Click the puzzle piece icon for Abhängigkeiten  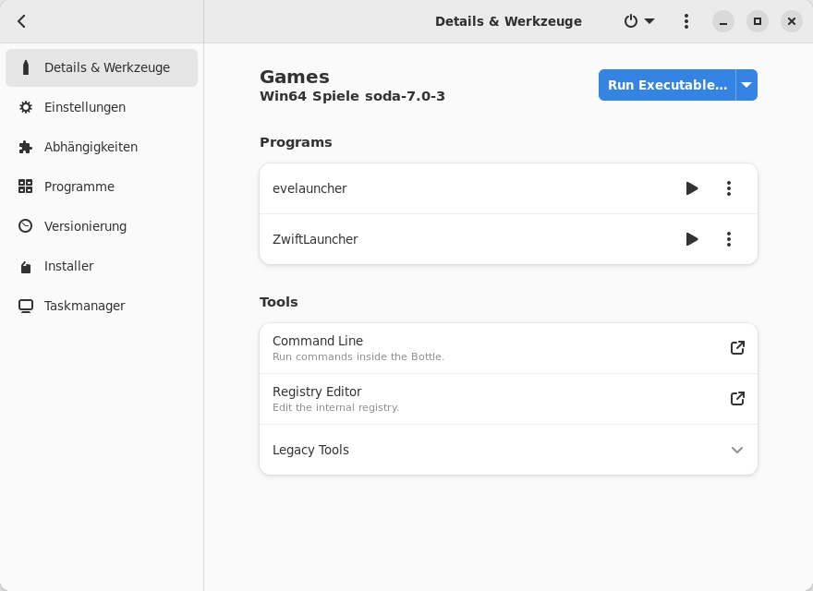tap(26, 147)
